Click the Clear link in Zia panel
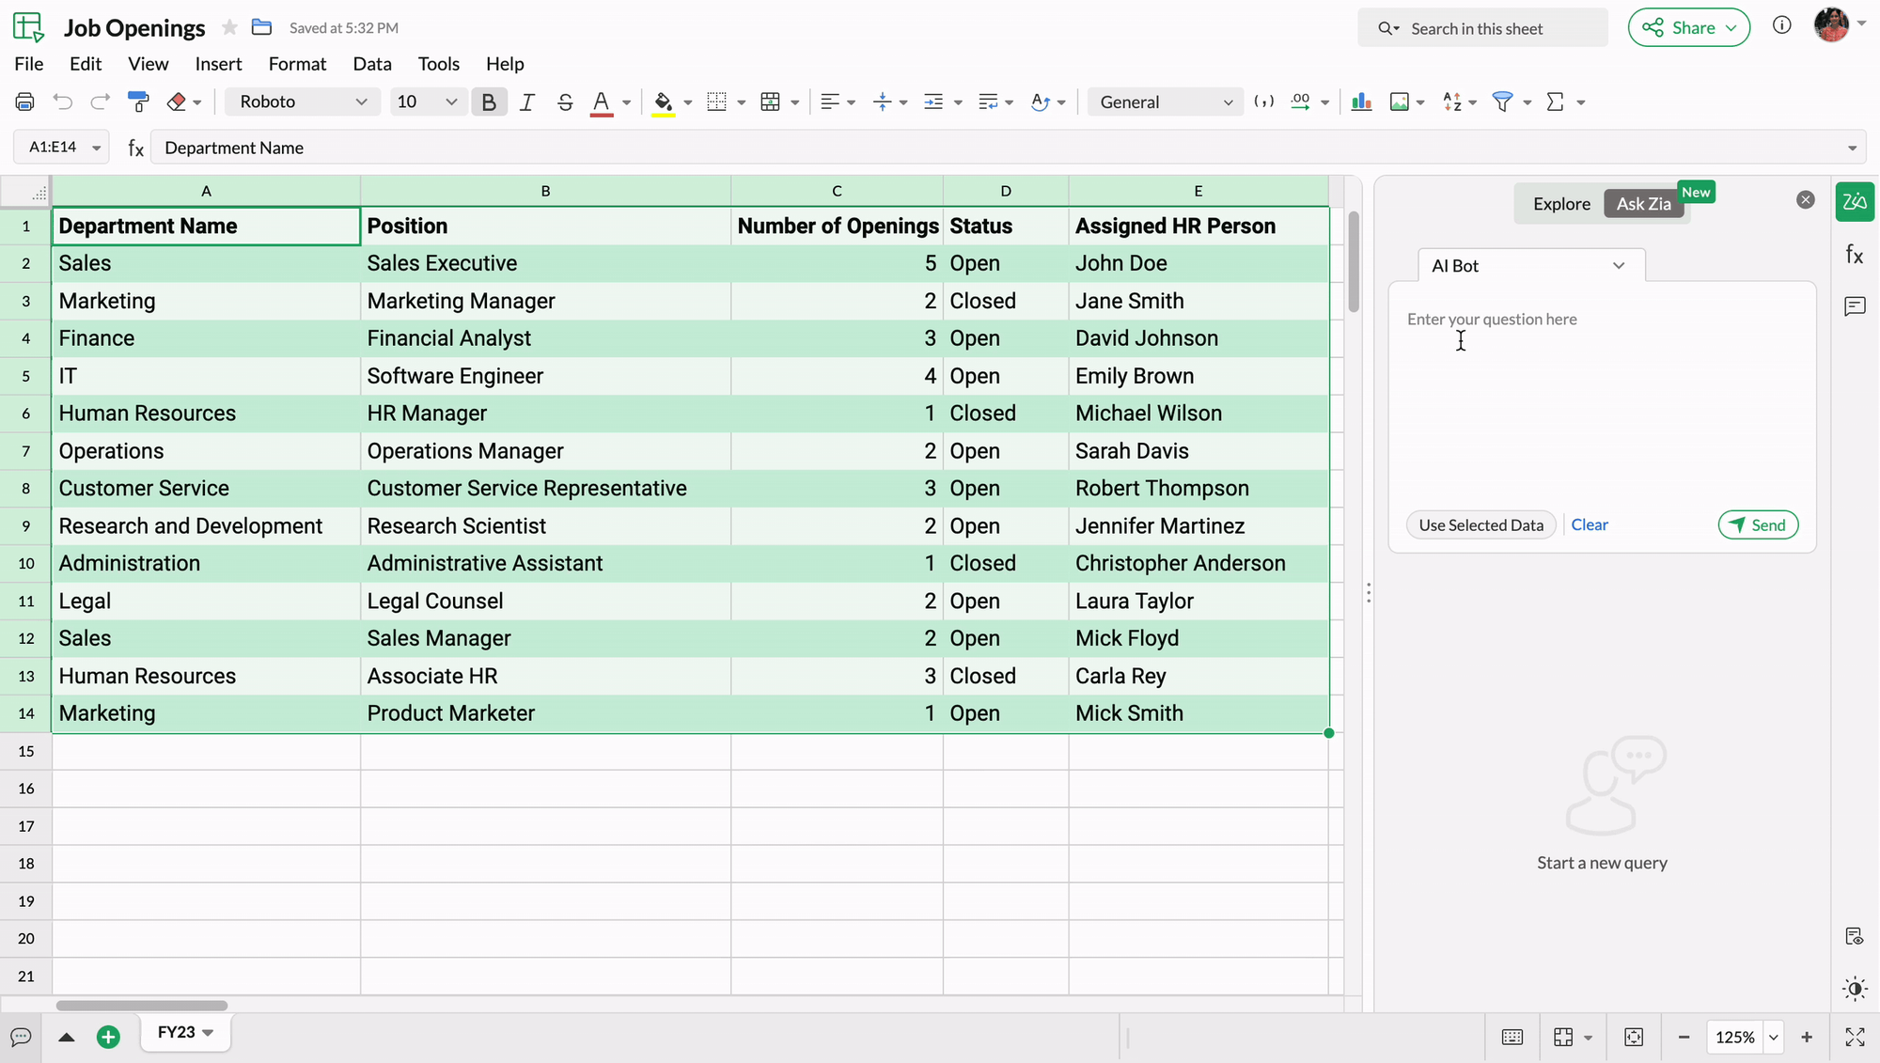This screenshot has width=1880, height=1063. (x=1590, y=525)
